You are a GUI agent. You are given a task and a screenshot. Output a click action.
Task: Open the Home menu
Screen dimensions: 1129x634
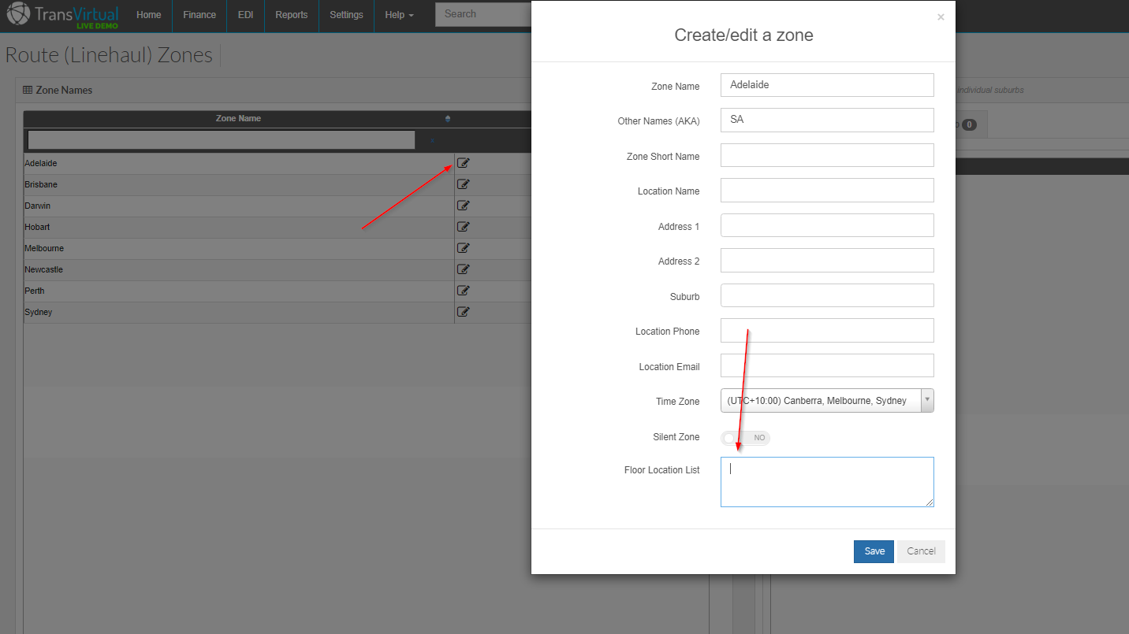tap(148, 15)
